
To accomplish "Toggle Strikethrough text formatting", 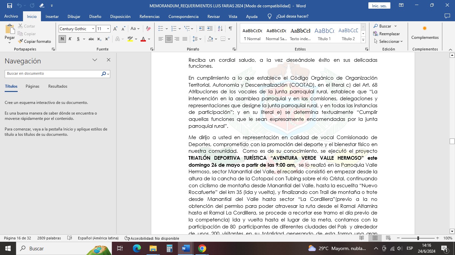I will tap(91, 39).
